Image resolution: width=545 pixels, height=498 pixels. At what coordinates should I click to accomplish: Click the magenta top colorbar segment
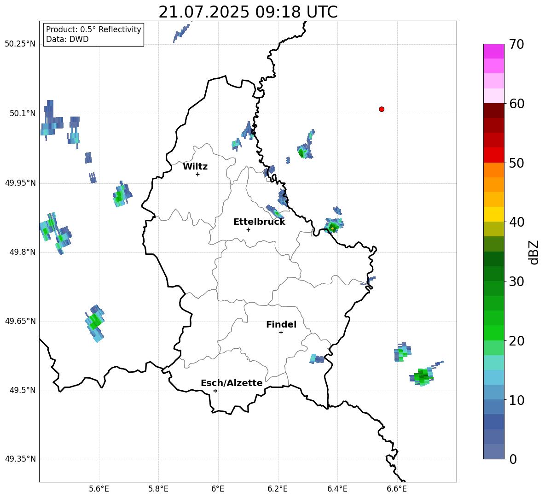(x=493, y=51)
